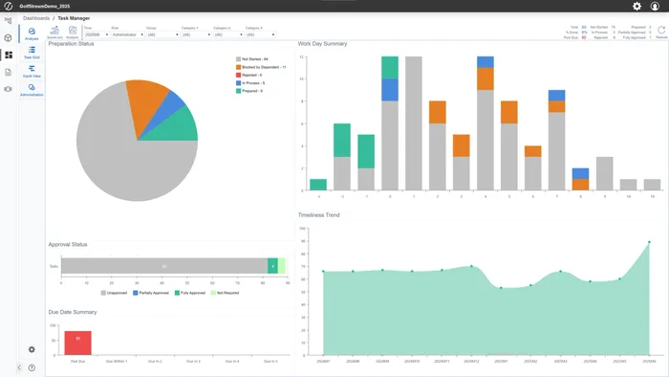Image resolution: width=669 pixels, height=377 pixels.
Task: Click the blue In Process pie slice
Action: point(171,104)
